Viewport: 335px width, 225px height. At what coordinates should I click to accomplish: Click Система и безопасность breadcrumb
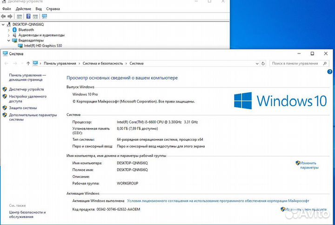point(103,63)
